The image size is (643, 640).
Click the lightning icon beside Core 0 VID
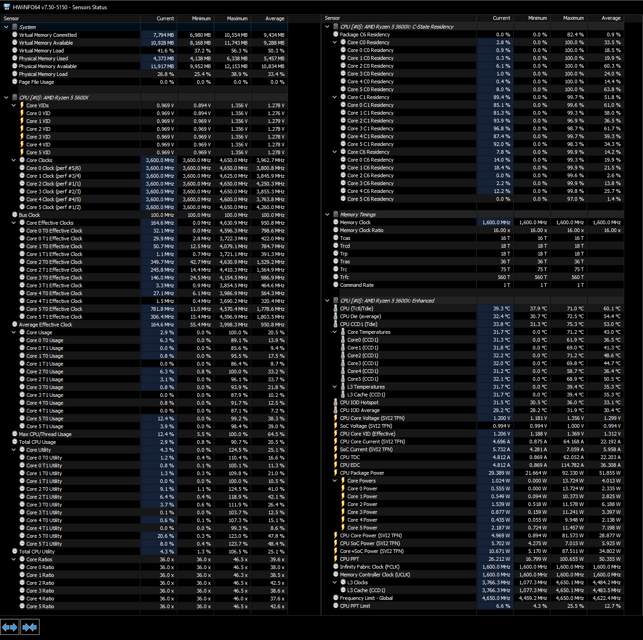click(x=22, y=113)
